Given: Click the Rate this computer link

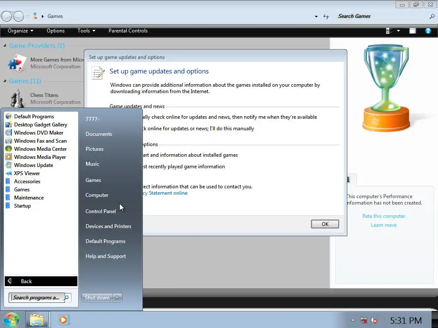Looking at the screenshot, I should coord(384,216).
